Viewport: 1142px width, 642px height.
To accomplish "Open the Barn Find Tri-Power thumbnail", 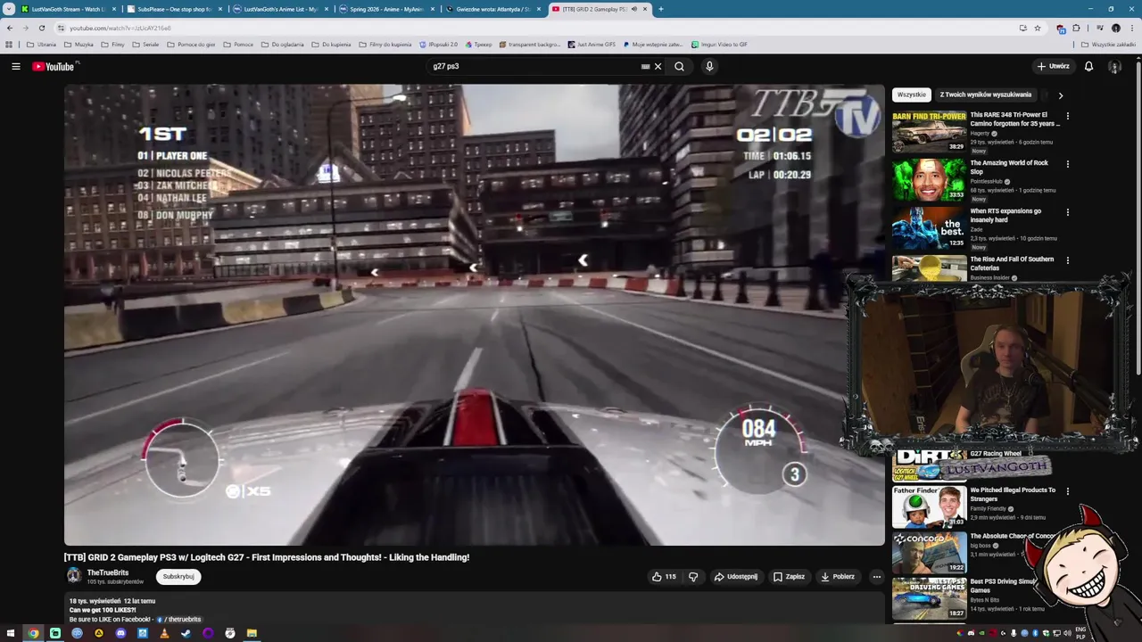I will pyautogui.click(x=929, y=131).
